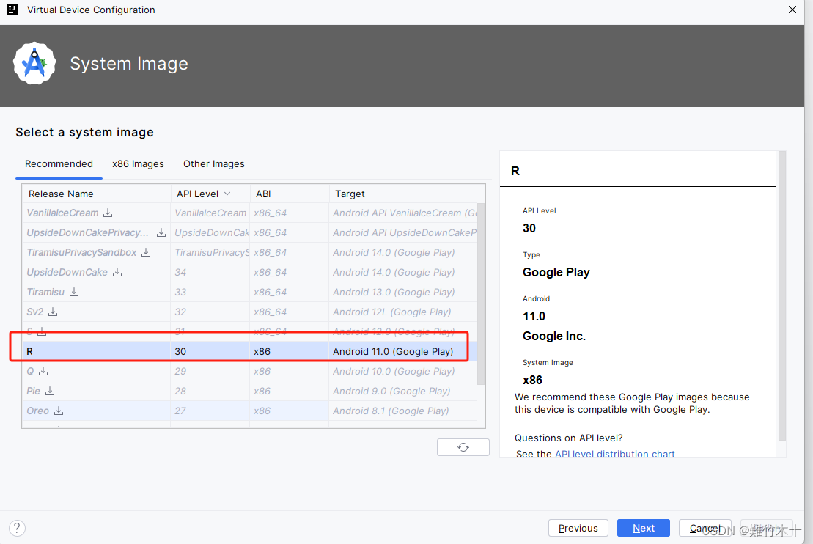
Task: Click the Next button
Action: (643, 528)
